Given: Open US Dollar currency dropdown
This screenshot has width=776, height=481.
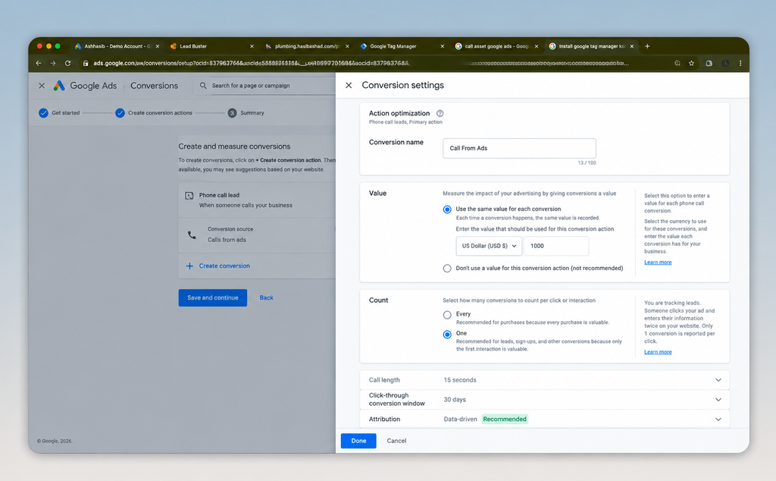Looking at the screenshot, I should coord(489,247).
